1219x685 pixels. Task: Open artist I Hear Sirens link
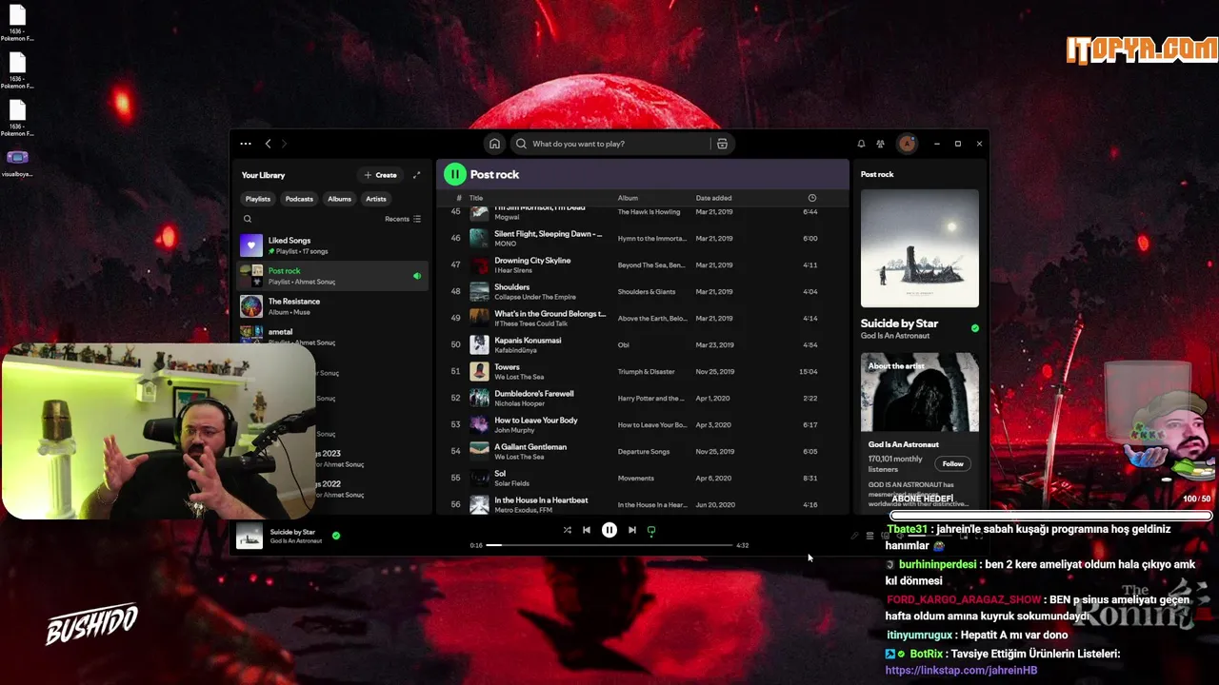(x=513, y=270)
